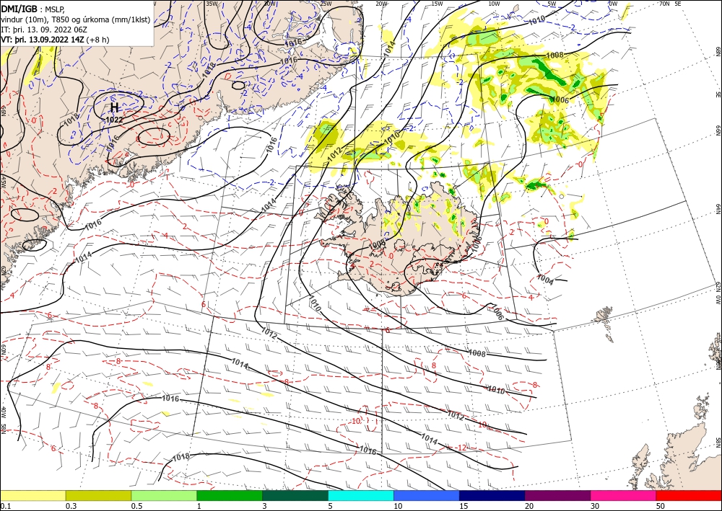Click the '1008' isobar label over western Iceland
The image size is (722, 511).
click(x=377, y=244)
